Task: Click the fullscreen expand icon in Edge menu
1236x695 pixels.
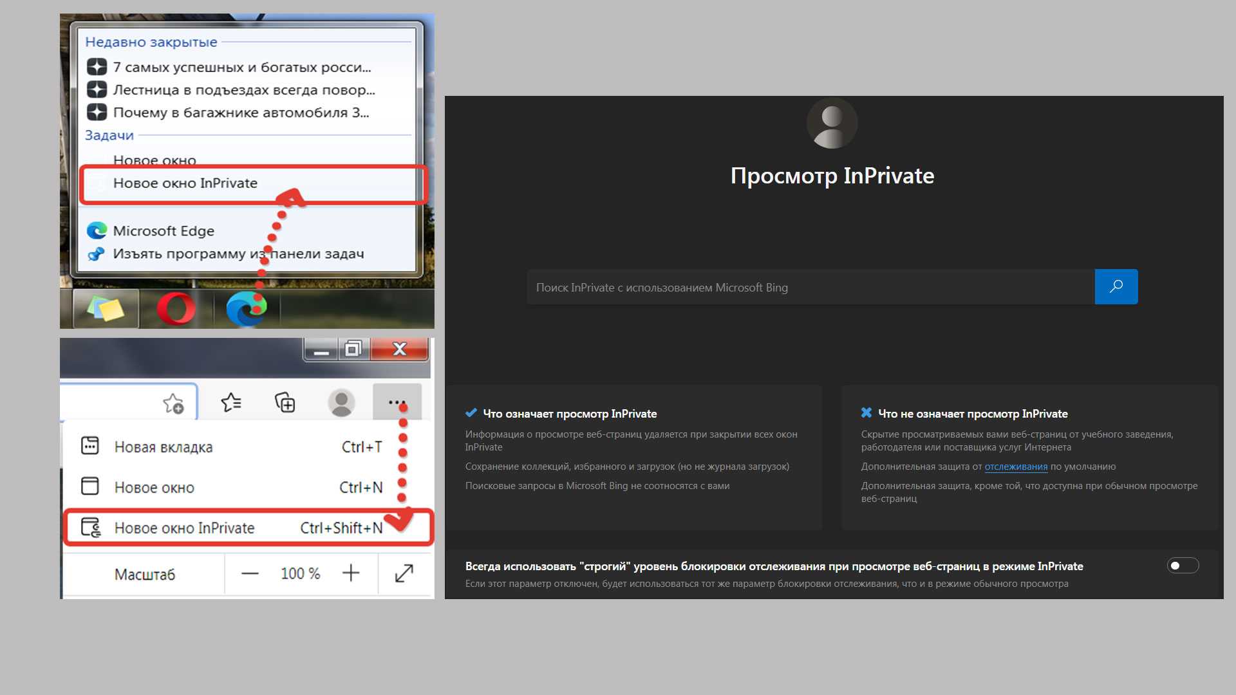Action: pyautogui.click(x=406, y=573)
